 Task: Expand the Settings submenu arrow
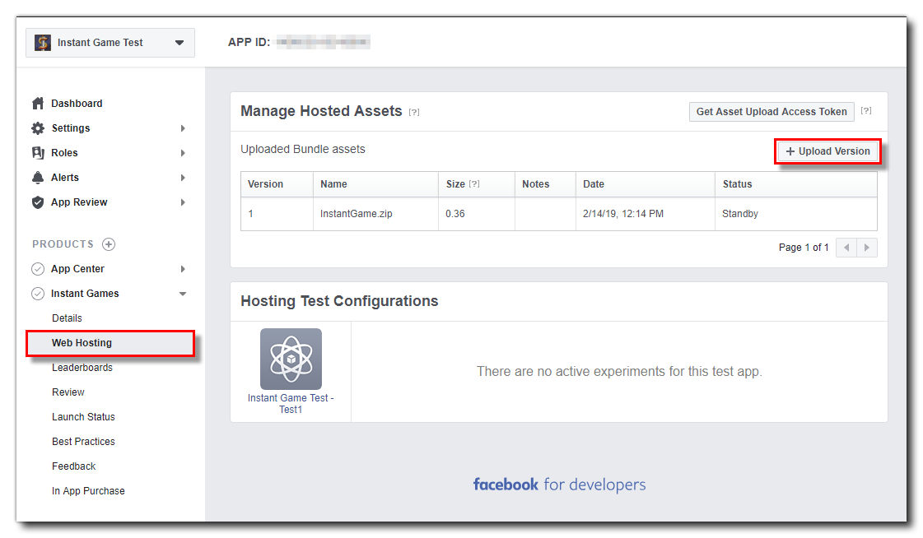pos(183,128)
